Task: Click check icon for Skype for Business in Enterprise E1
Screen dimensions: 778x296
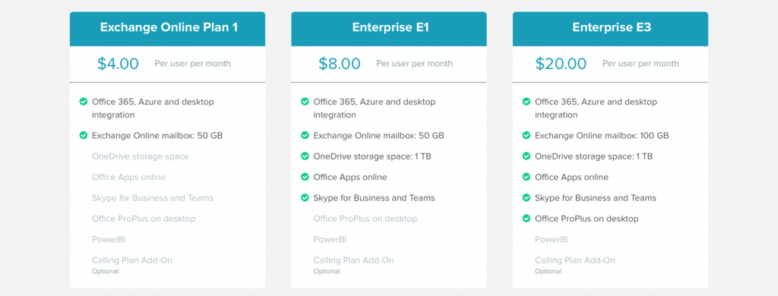Action: pos(305,198)
